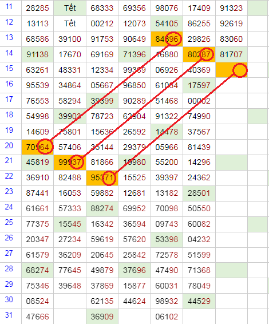Click row number 31 link
This screenshot has width=269, height=324.
point(9,315)
